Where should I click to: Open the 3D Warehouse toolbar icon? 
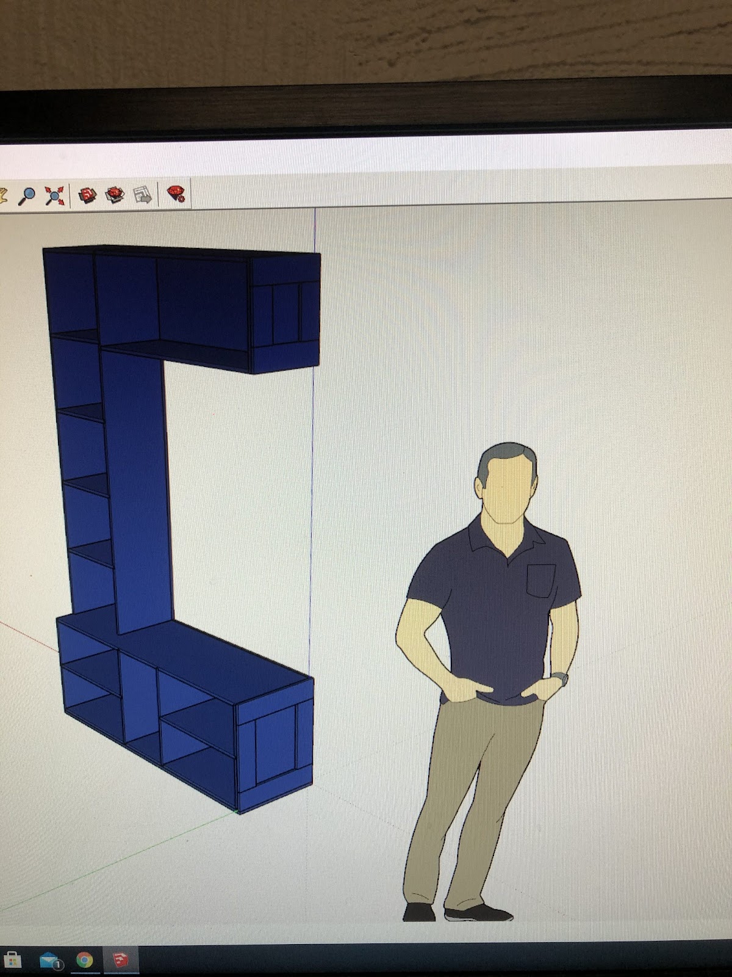pos(88,195)
